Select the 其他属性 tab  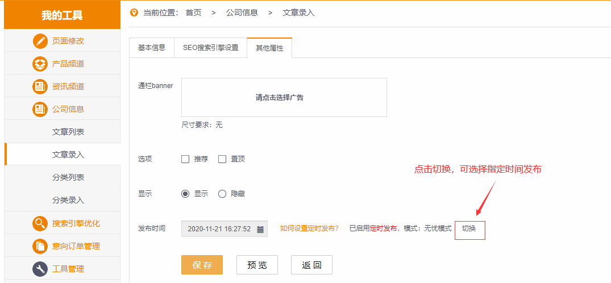(269, 48)
